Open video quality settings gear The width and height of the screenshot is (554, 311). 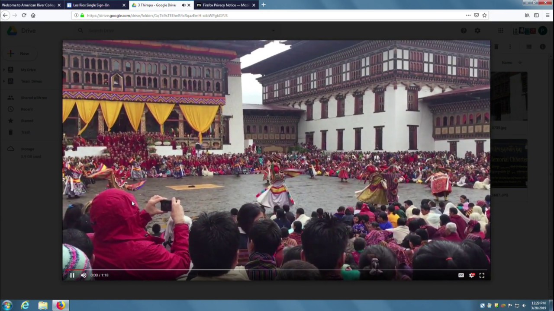coord(472,275)
